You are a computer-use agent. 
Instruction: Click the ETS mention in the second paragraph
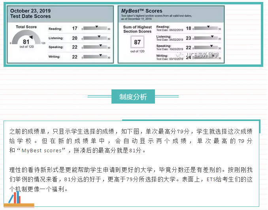(210, 179)
